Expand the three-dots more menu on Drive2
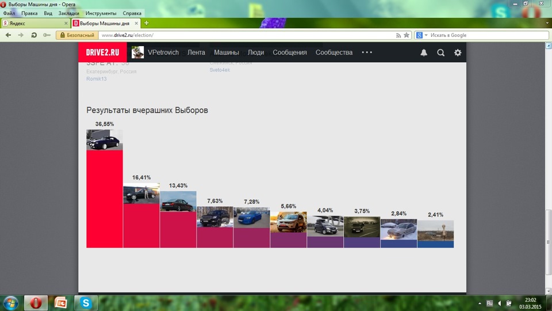 (x=367, y=52)
